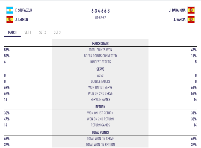Viewport: 201px width, 148px height.
Task: Click the Spain flag beside J. Garcia
Action: coord(191,19)
